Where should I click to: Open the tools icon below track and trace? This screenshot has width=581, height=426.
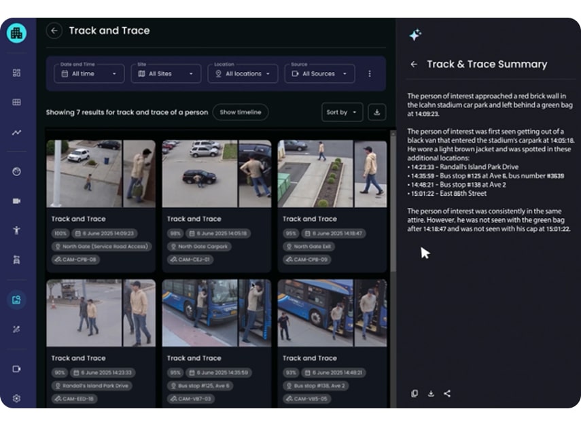tap(16, 330)
